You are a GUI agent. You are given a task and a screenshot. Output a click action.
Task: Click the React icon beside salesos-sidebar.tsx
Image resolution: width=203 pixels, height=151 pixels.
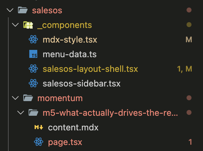pyautogui.click(x=33, y=83)
